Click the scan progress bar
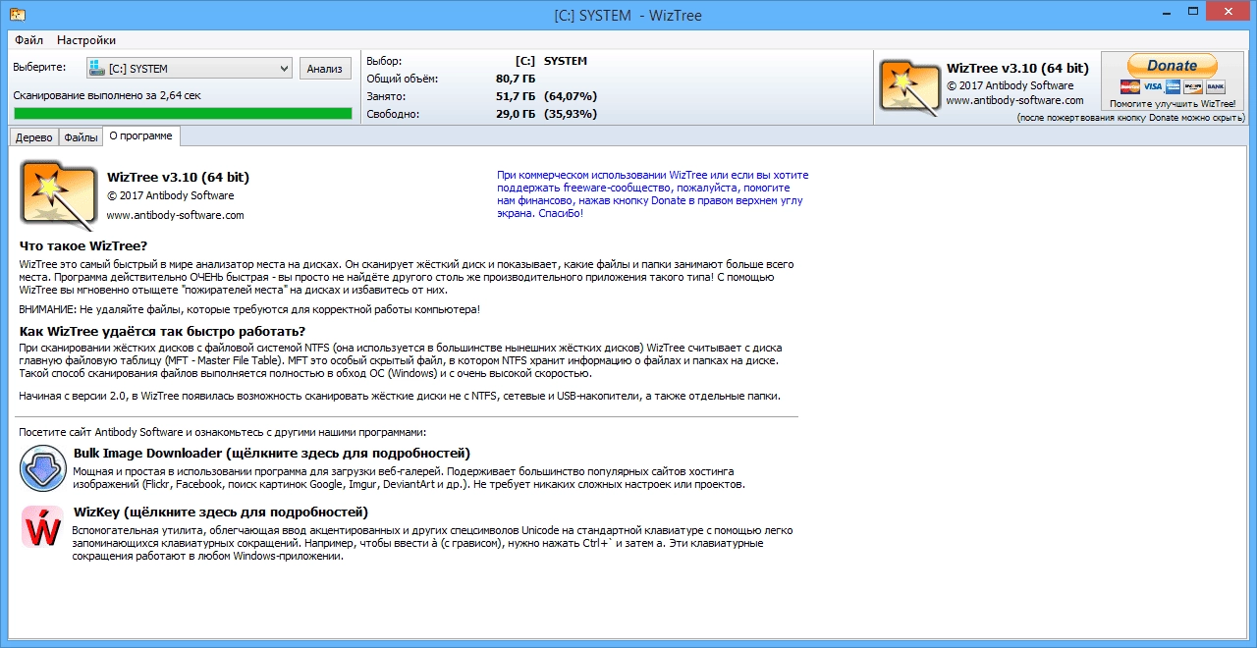 (x=183, y=113)
